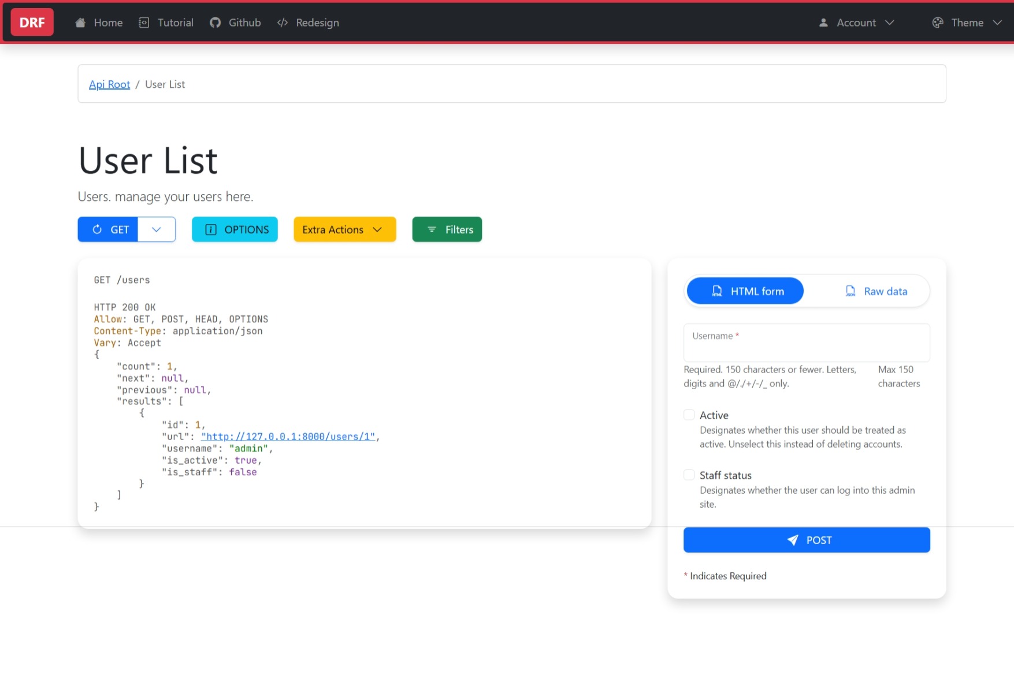Open the Github repository via its icon
The height and width of the screenshot is (678, 1014).
coord(215,22)
